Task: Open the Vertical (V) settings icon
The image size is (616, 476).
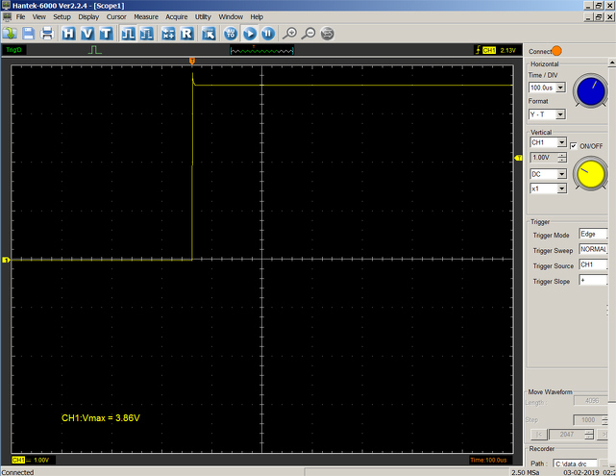Action: tap(87, 34)
